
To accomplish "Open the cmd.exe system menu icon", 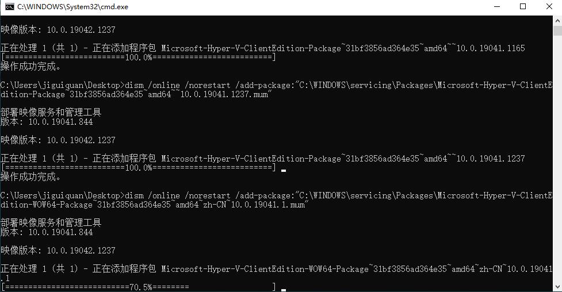I will point(9,7).
